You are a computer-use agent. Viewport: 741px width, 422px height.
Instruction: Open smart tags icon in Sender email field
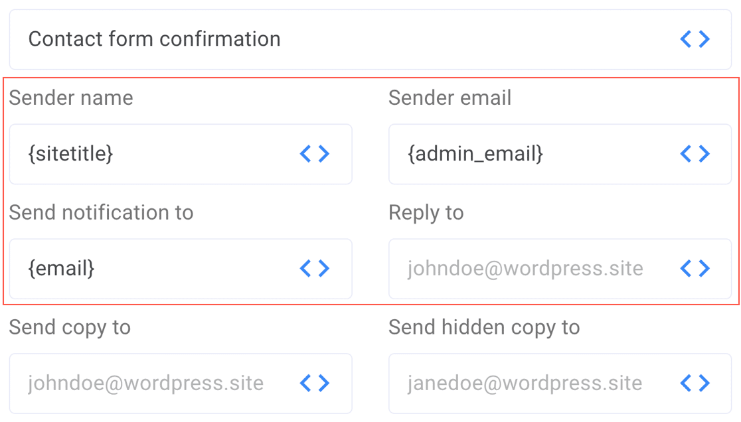click(695, 153)
